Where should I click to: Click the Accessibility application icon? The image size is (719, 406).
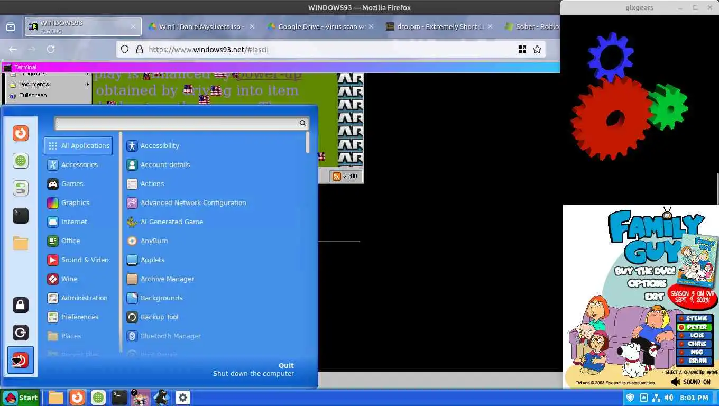(x=132, y=146)
